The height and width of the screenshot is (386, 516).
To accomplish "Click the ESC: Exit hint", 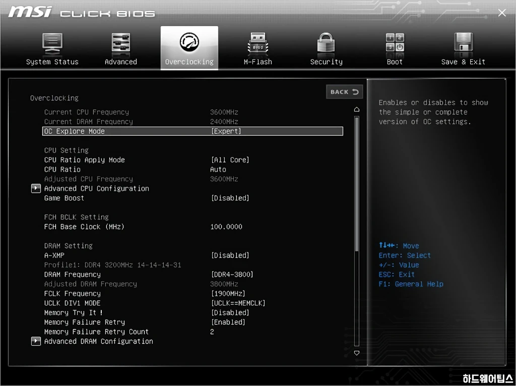I will [x=397, y=274].
